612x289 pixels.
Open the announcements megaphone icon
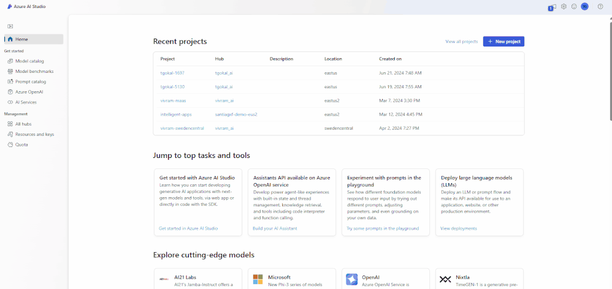[x=552, y=7]
